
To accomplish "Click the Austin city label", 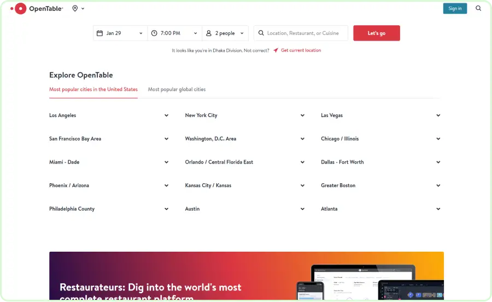I will coord(192,209).
